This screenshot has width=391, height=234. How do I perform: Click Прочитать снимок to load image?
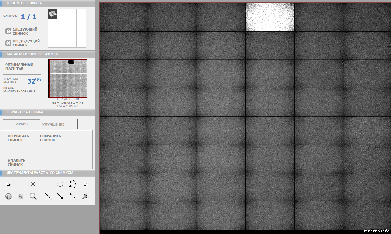[x=18, y=138]
